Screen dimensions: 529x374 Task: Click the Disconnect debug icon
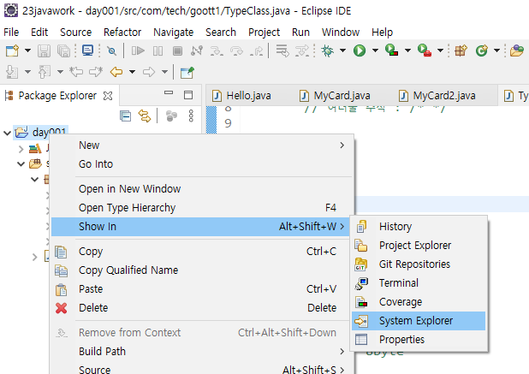[197, 51]
